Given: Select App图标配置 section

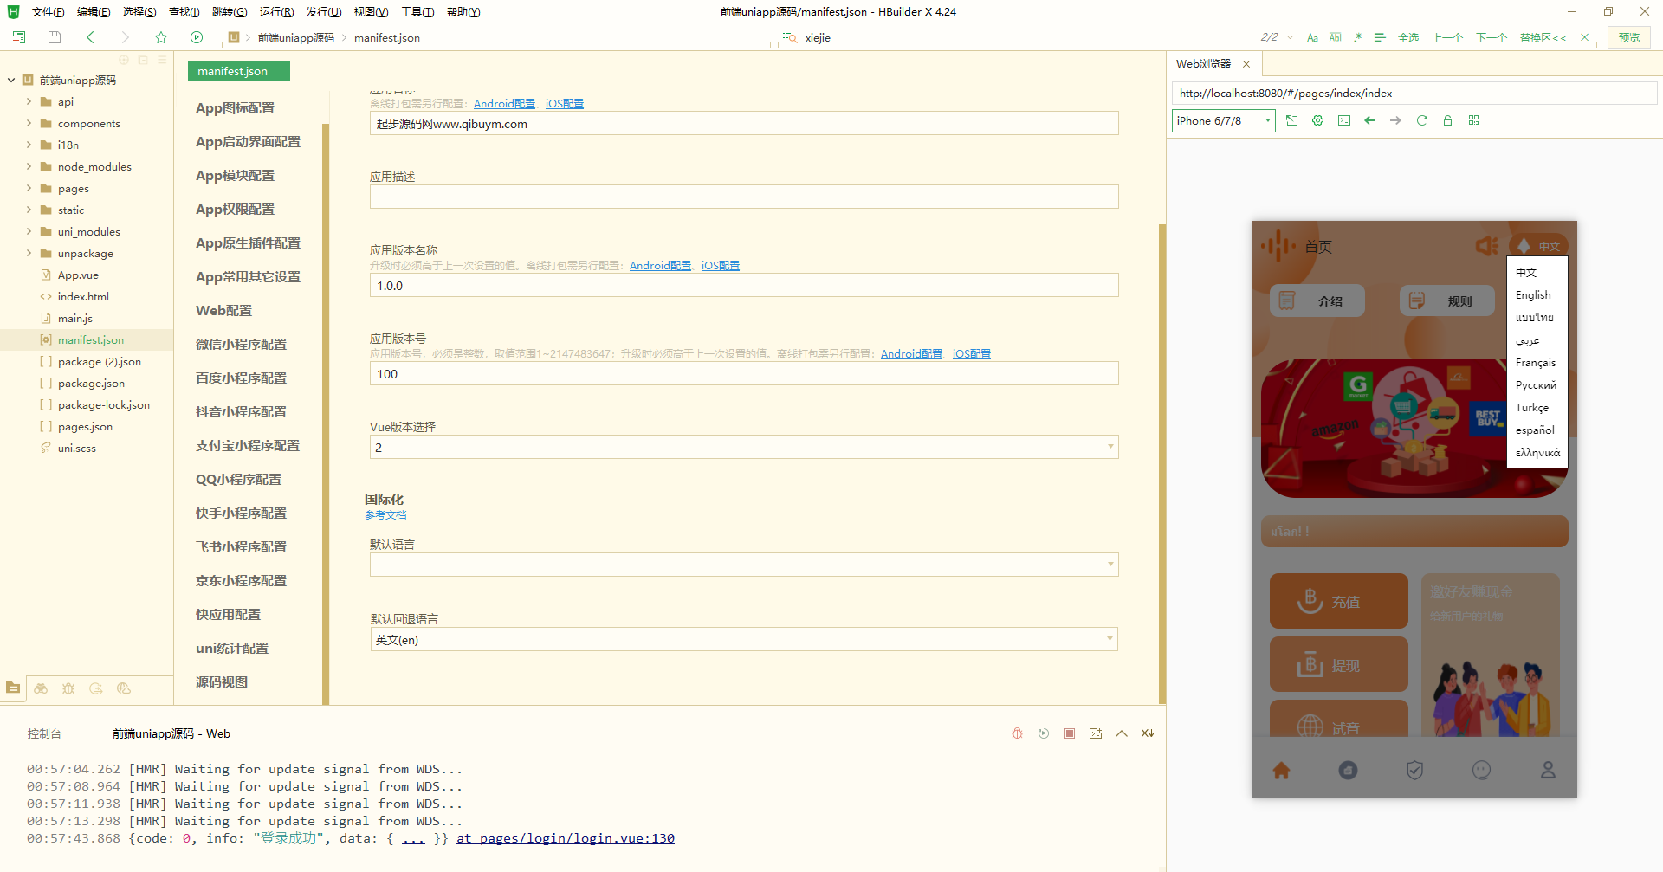Looking at the screenshot, I should [235, 107].
